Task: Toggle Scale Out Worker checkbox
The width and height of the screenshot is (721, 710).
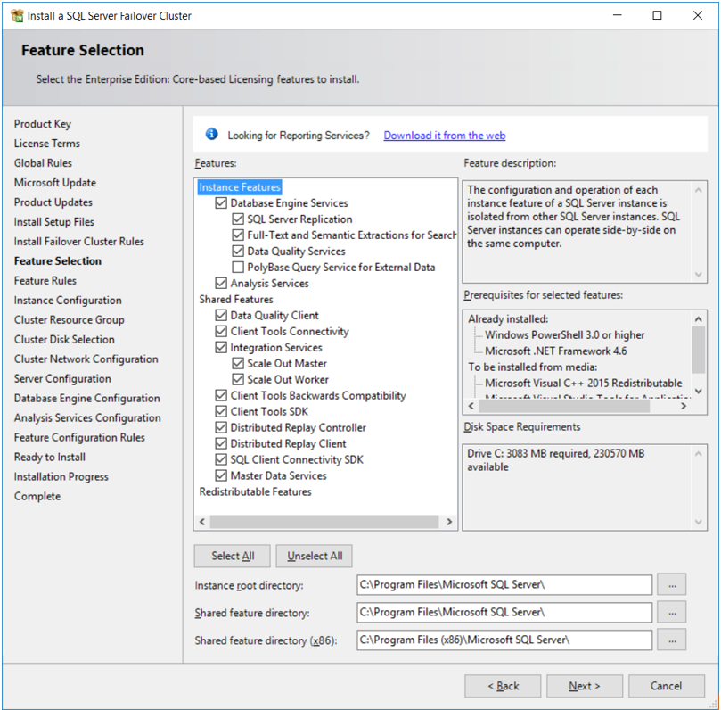Action: (238, 380)
